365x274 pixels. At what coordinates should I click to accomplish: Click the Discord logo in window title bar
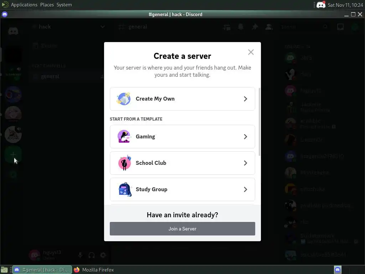pos(4,14)
